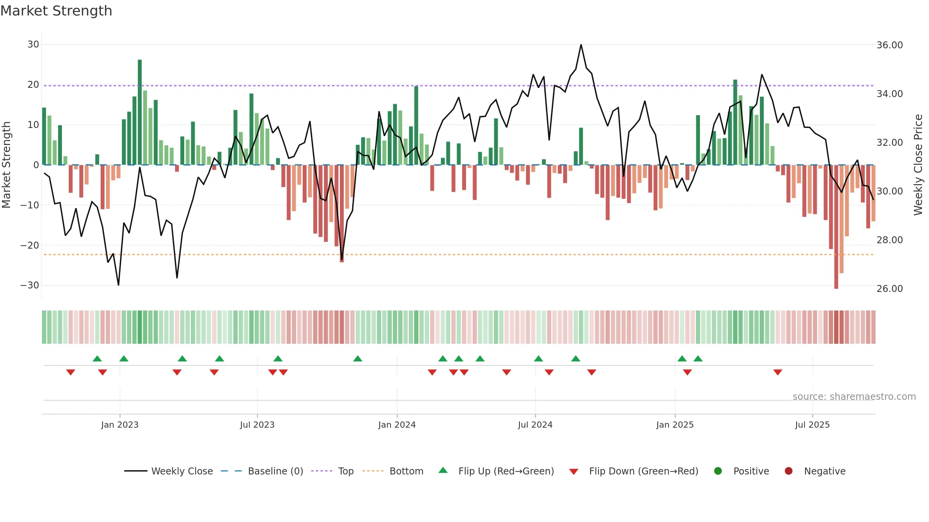
Task: Toggle the Positive legend entry
Action: coord(741,471)
